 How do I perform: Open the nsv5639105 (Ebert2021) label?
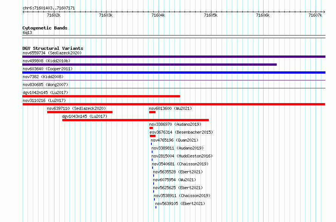(x=180, y=203)
